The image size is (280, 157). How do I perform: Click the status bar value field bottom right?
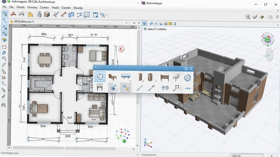[247, 156]
